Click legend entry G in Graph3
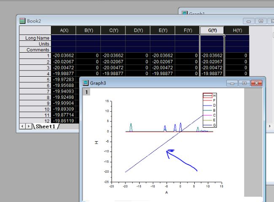The image size is (274, 202). (210, 125)
